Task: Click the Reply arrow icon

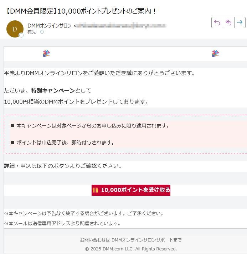Action: [x=217, y=23]
